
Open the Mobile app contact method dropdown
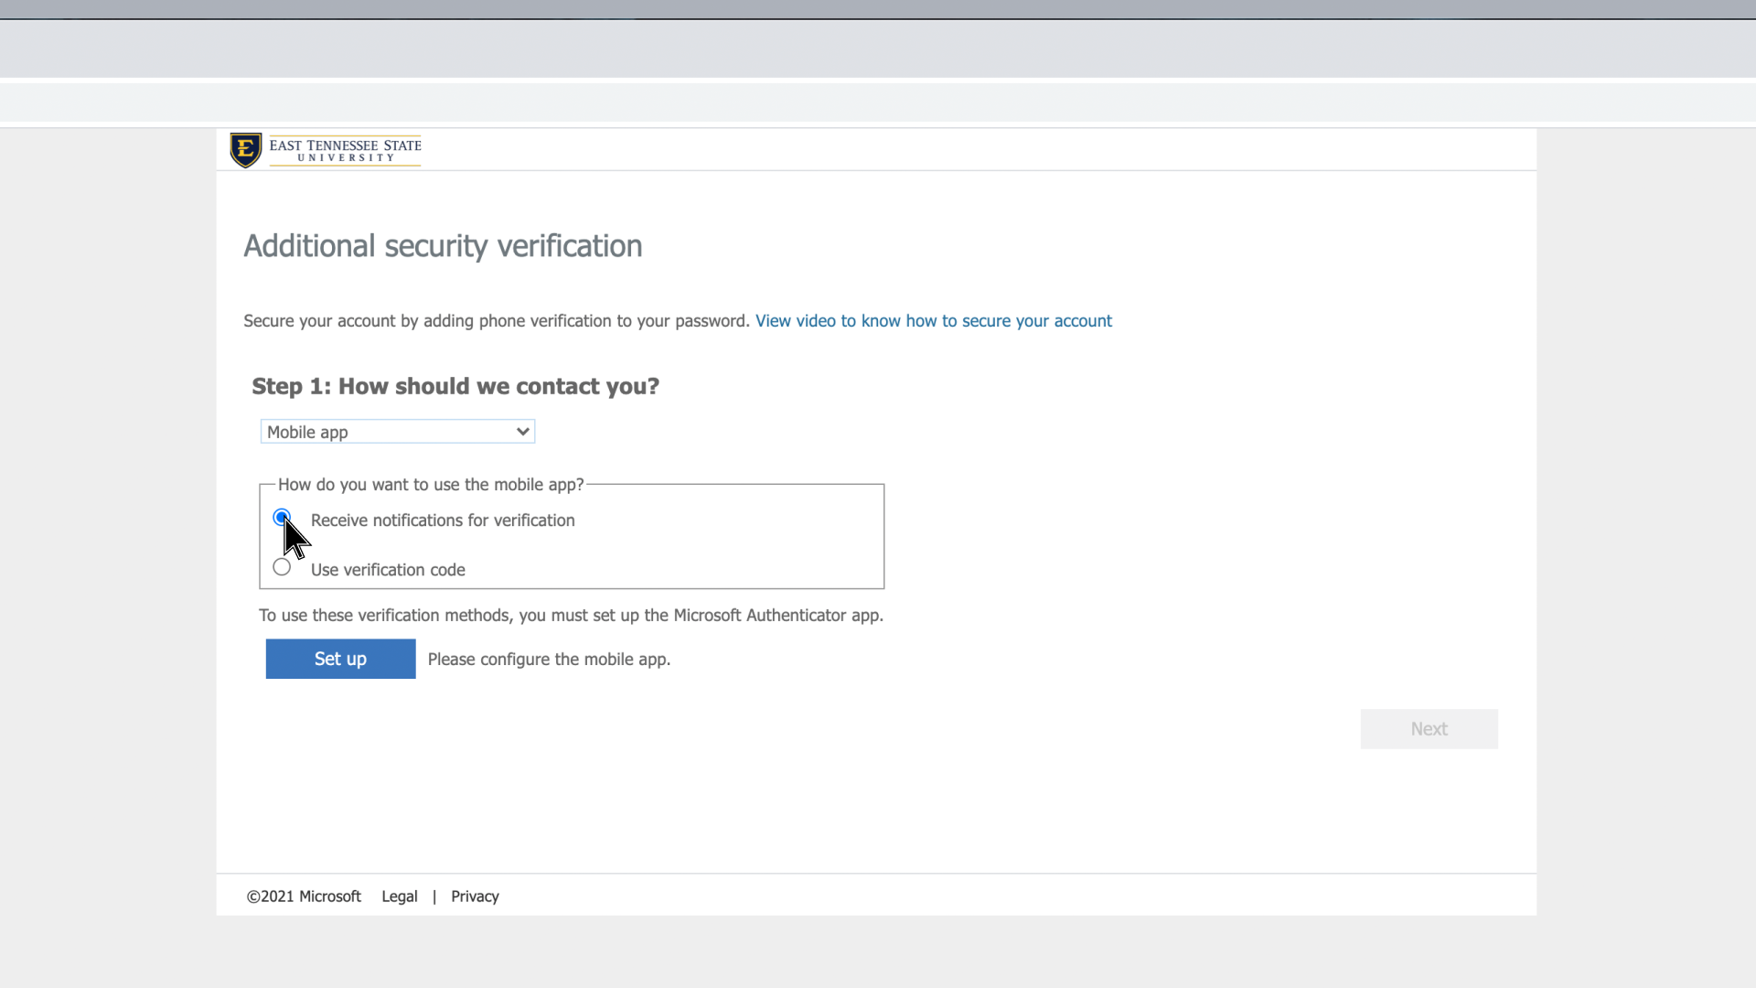click(397, 432)
